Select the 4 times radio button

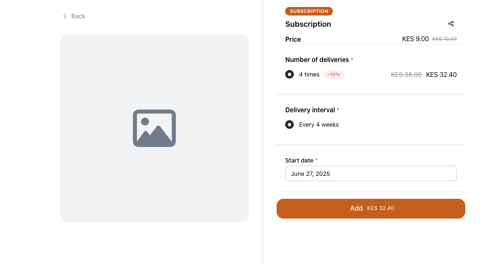click(x=289, y=74)
